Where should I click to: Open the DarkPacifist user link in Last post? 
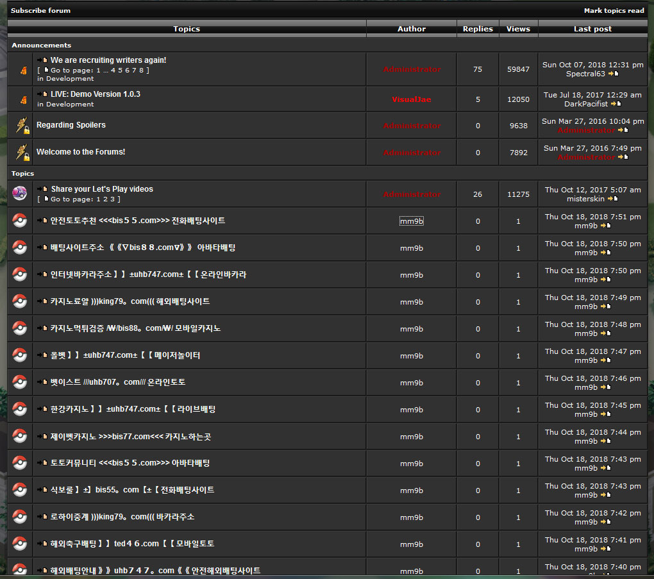(585, 104)
